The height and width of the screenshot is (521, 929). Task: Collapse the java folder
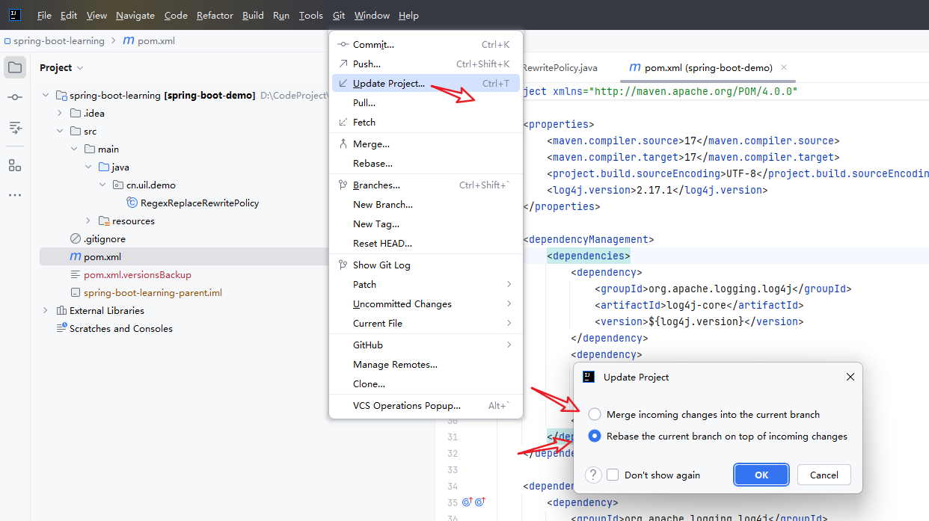coord(88,167)
